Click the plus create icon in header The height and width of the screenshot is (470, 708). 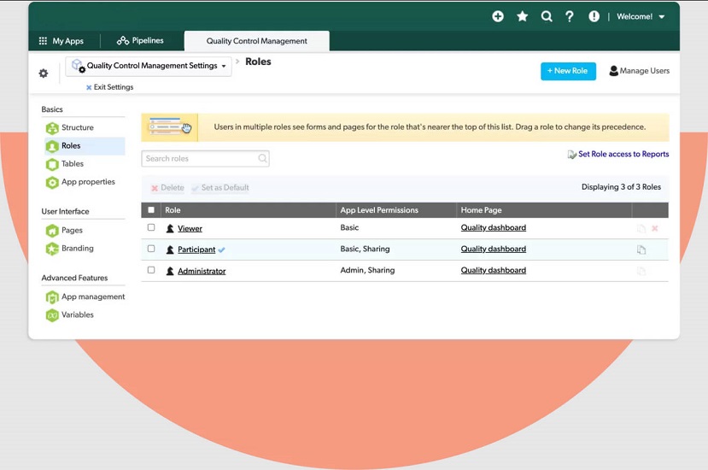click(498, 16)
